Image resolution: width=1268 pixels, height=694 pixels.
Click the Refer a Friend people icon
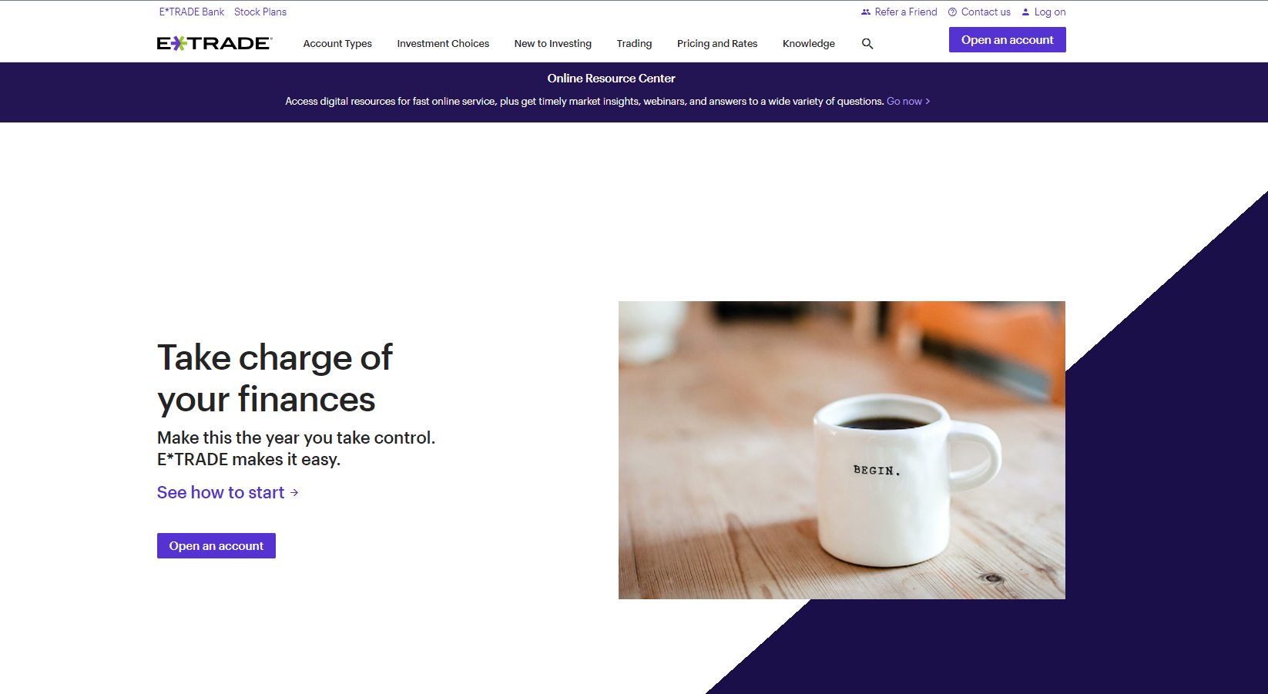coord(866,12)
